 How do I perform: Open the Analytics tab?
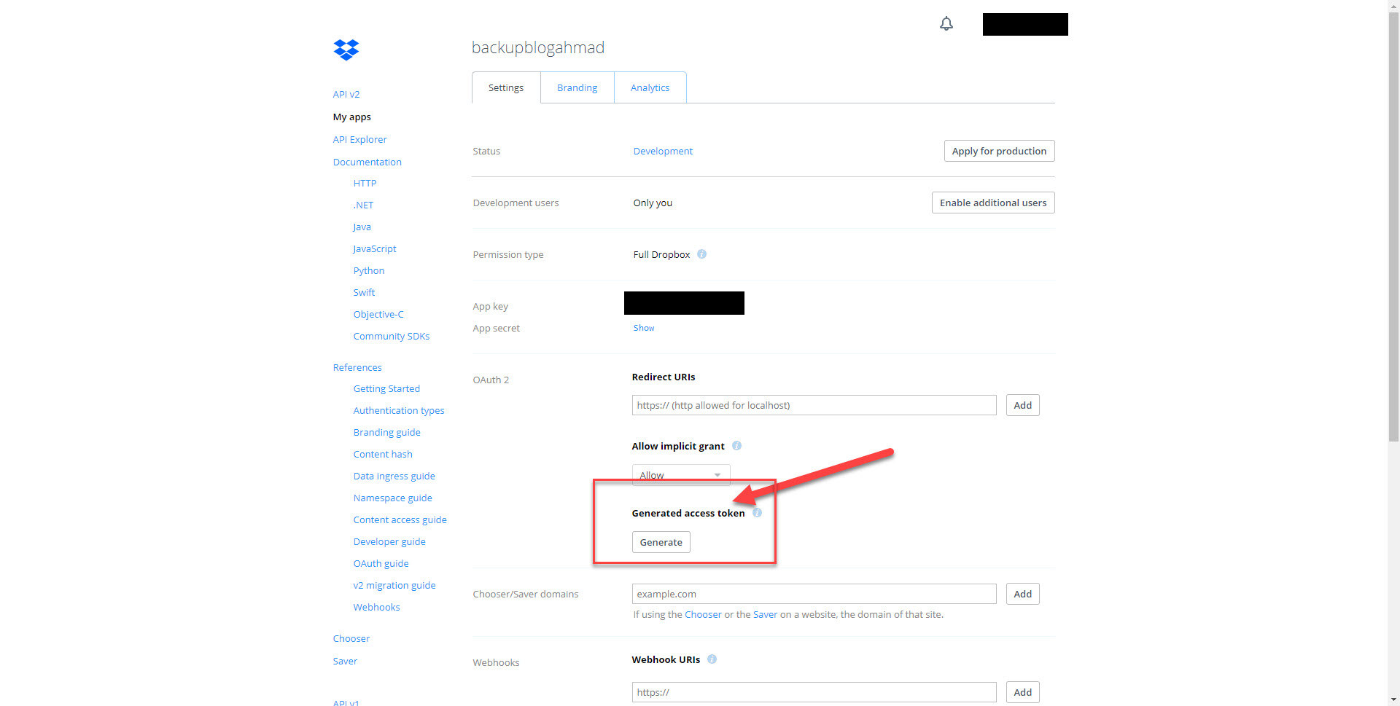(x=650, y=87)
